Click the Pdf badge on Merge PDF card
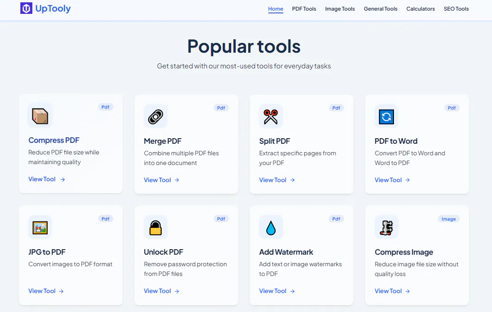This screenshot has width=492, height=312. pos(221,108)
